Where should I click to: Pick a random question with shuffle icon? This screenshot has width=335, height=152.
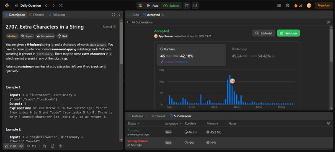click(61, 5)
